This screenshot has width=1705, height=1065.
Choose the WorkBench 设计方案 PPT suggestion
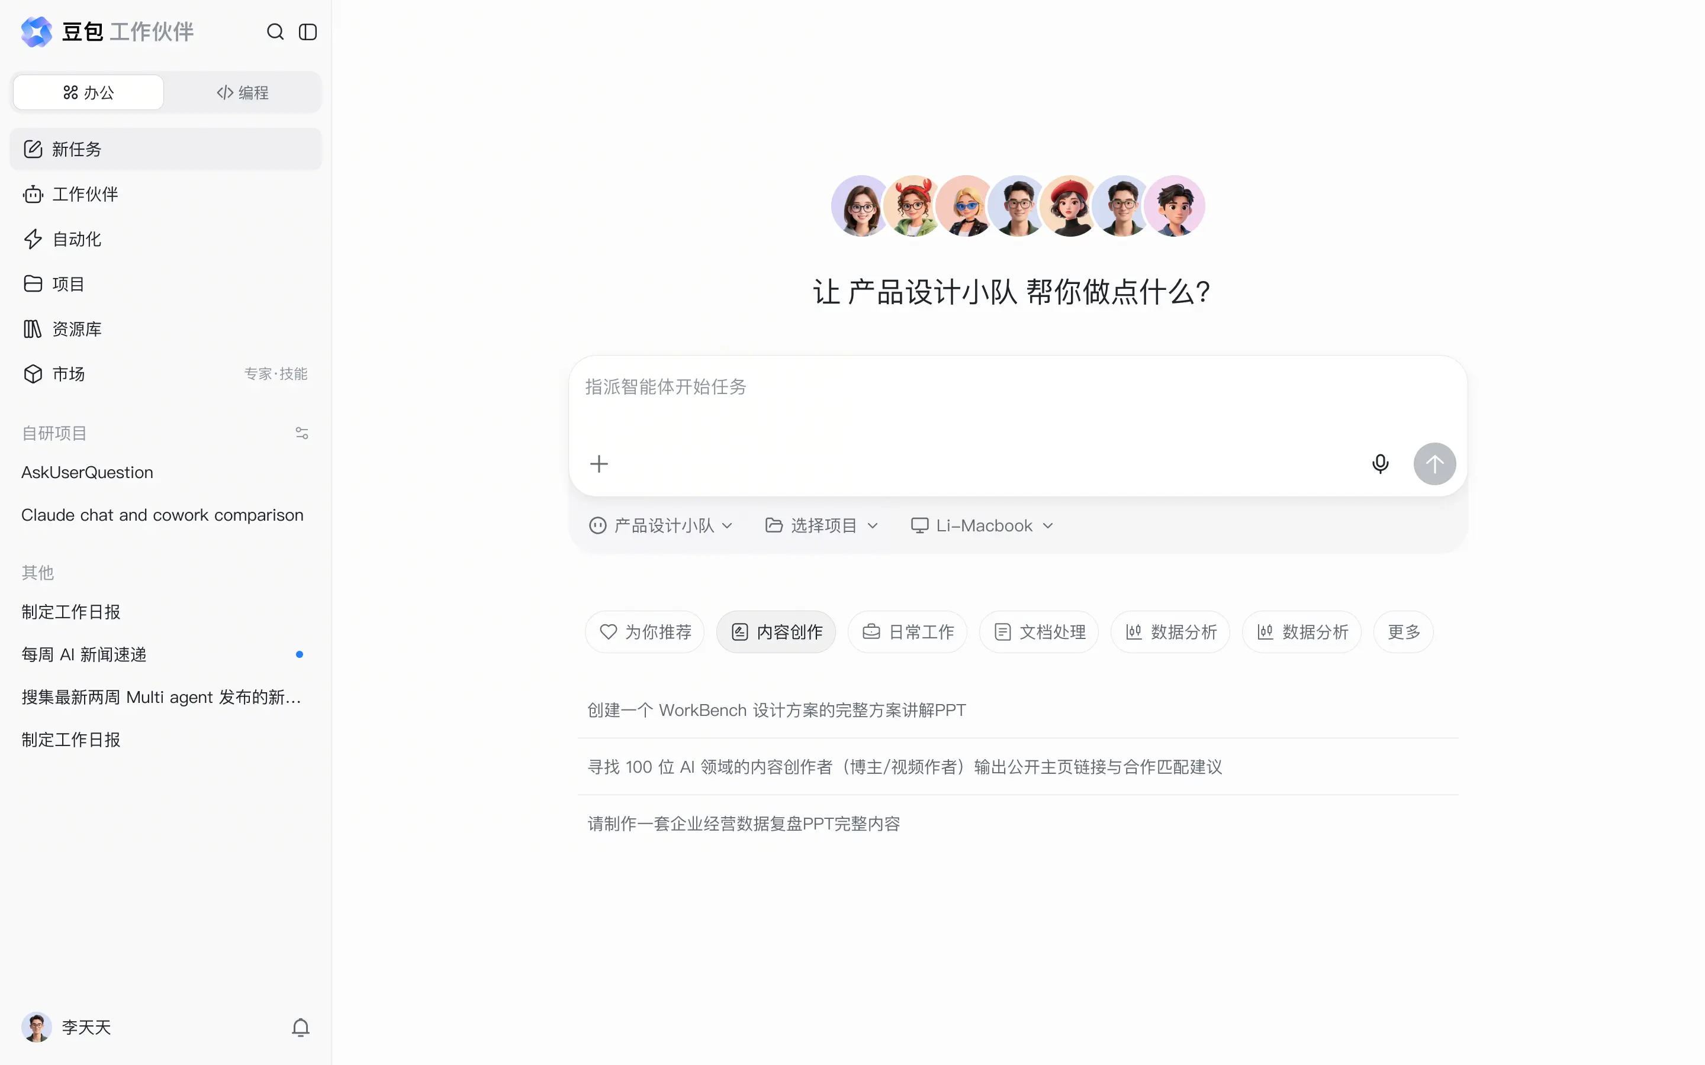(x=1018, y=710)
